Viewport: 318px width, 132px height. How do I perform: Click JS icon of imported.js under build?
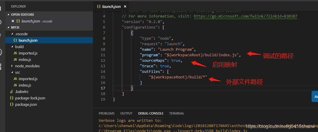pos(15,53)
